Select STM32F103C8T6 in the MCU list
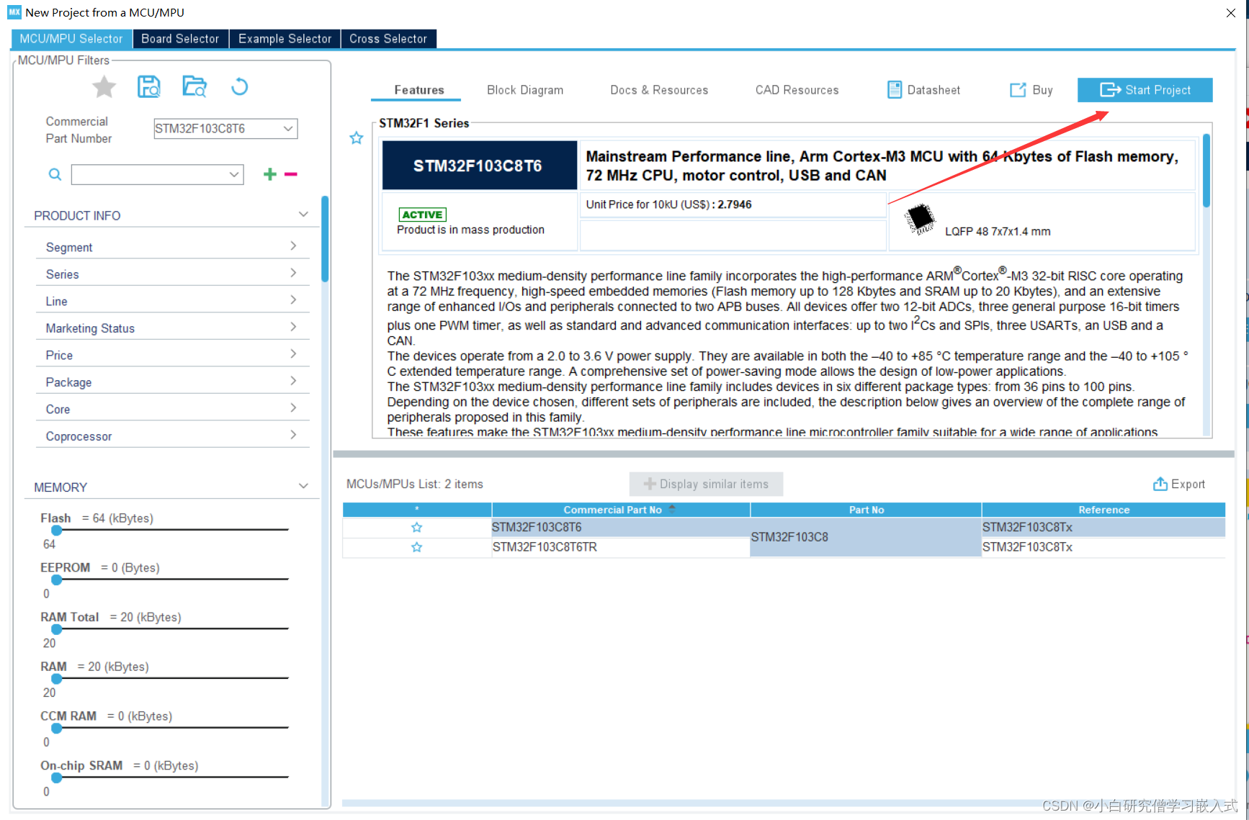This screenshot has width=1249, height=820. (x=620, y=528)
